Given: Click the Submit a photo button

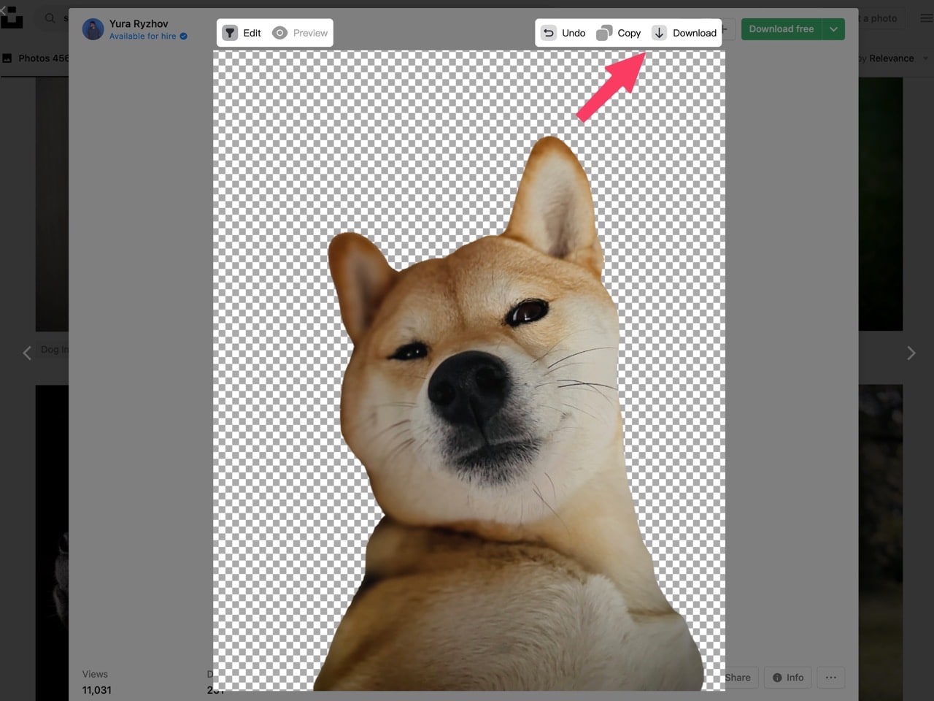Looking at the screenshot, I should tap(880, 18).
